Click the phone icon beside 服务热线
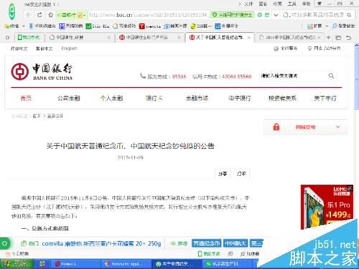 tap(143, 76)
